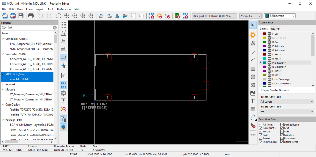Click the B.Paste layer color swatch
Image resolution: width=316 pixels, height=157 pixels.
264,58
